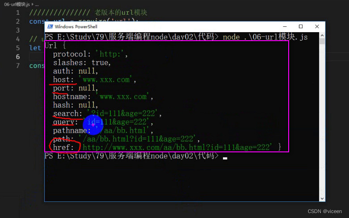349x218 pixels.
Task: Click the PowerShell scrollbar up arrow
Action: pyautogui.click(x=322, y=35)
